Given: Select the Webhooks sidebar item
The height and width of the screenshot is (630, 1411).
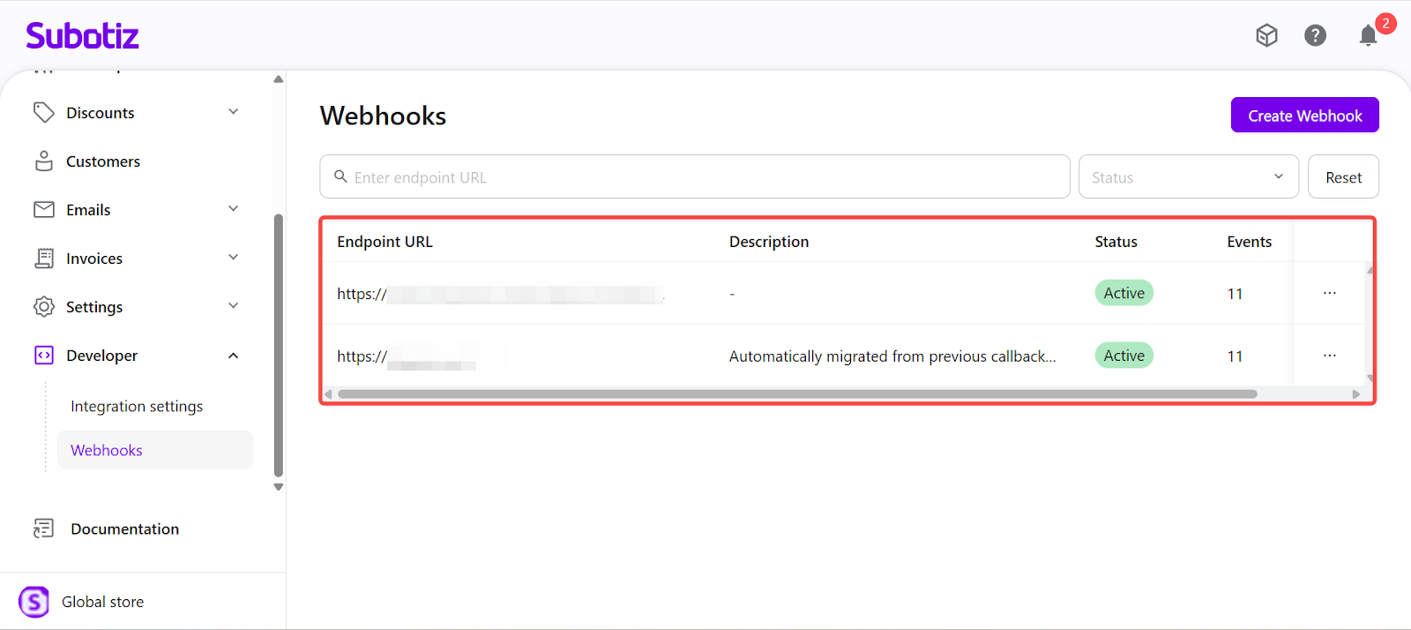Looking at the screenshot, I should point(107,450).
